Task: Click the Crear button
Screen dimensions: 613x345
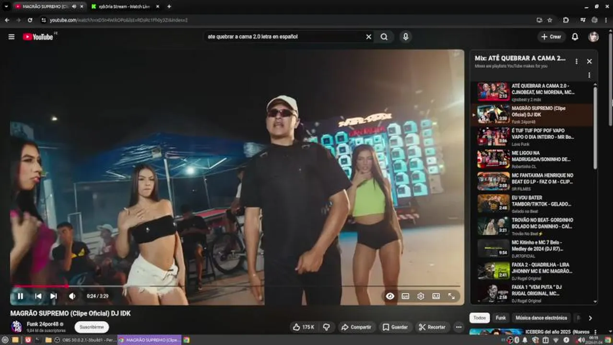Action: [x=551, y=37]
